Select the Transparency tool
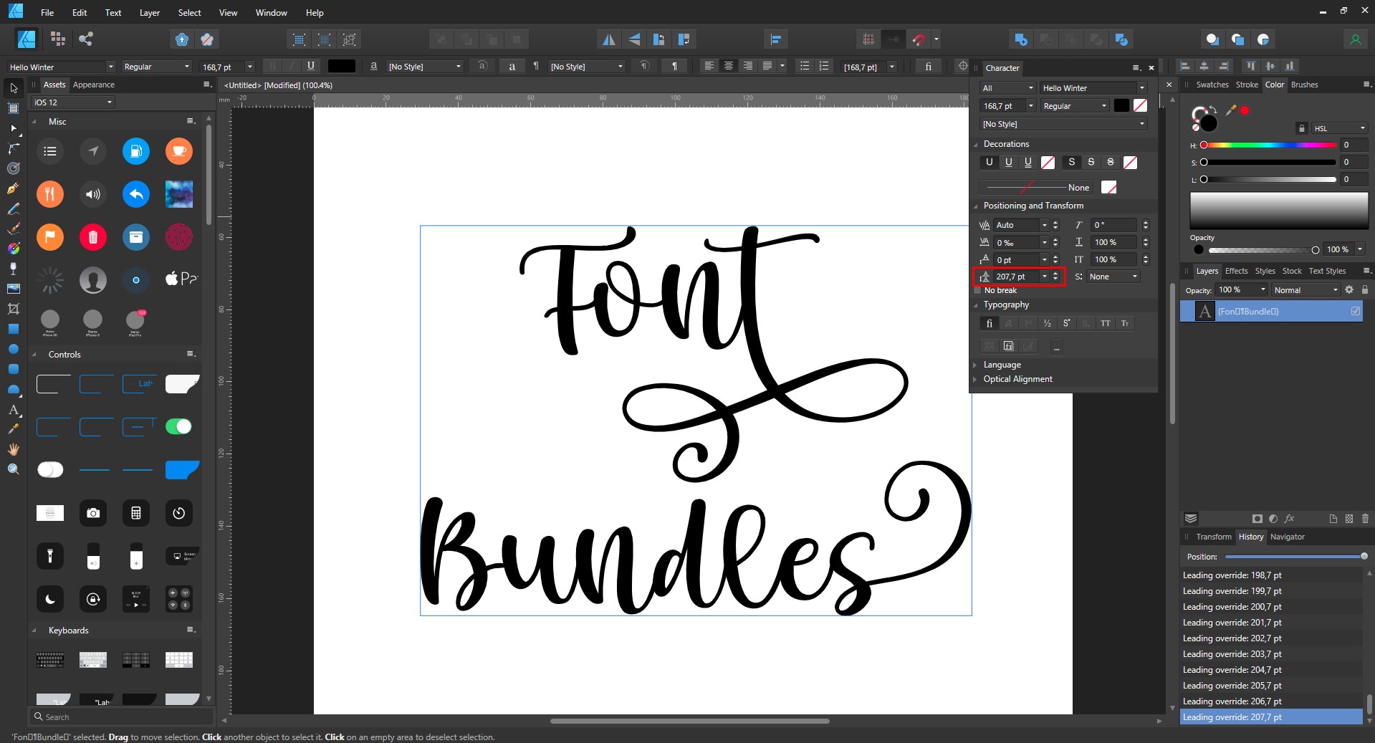 pyautogui.click(x=14, y=269)
